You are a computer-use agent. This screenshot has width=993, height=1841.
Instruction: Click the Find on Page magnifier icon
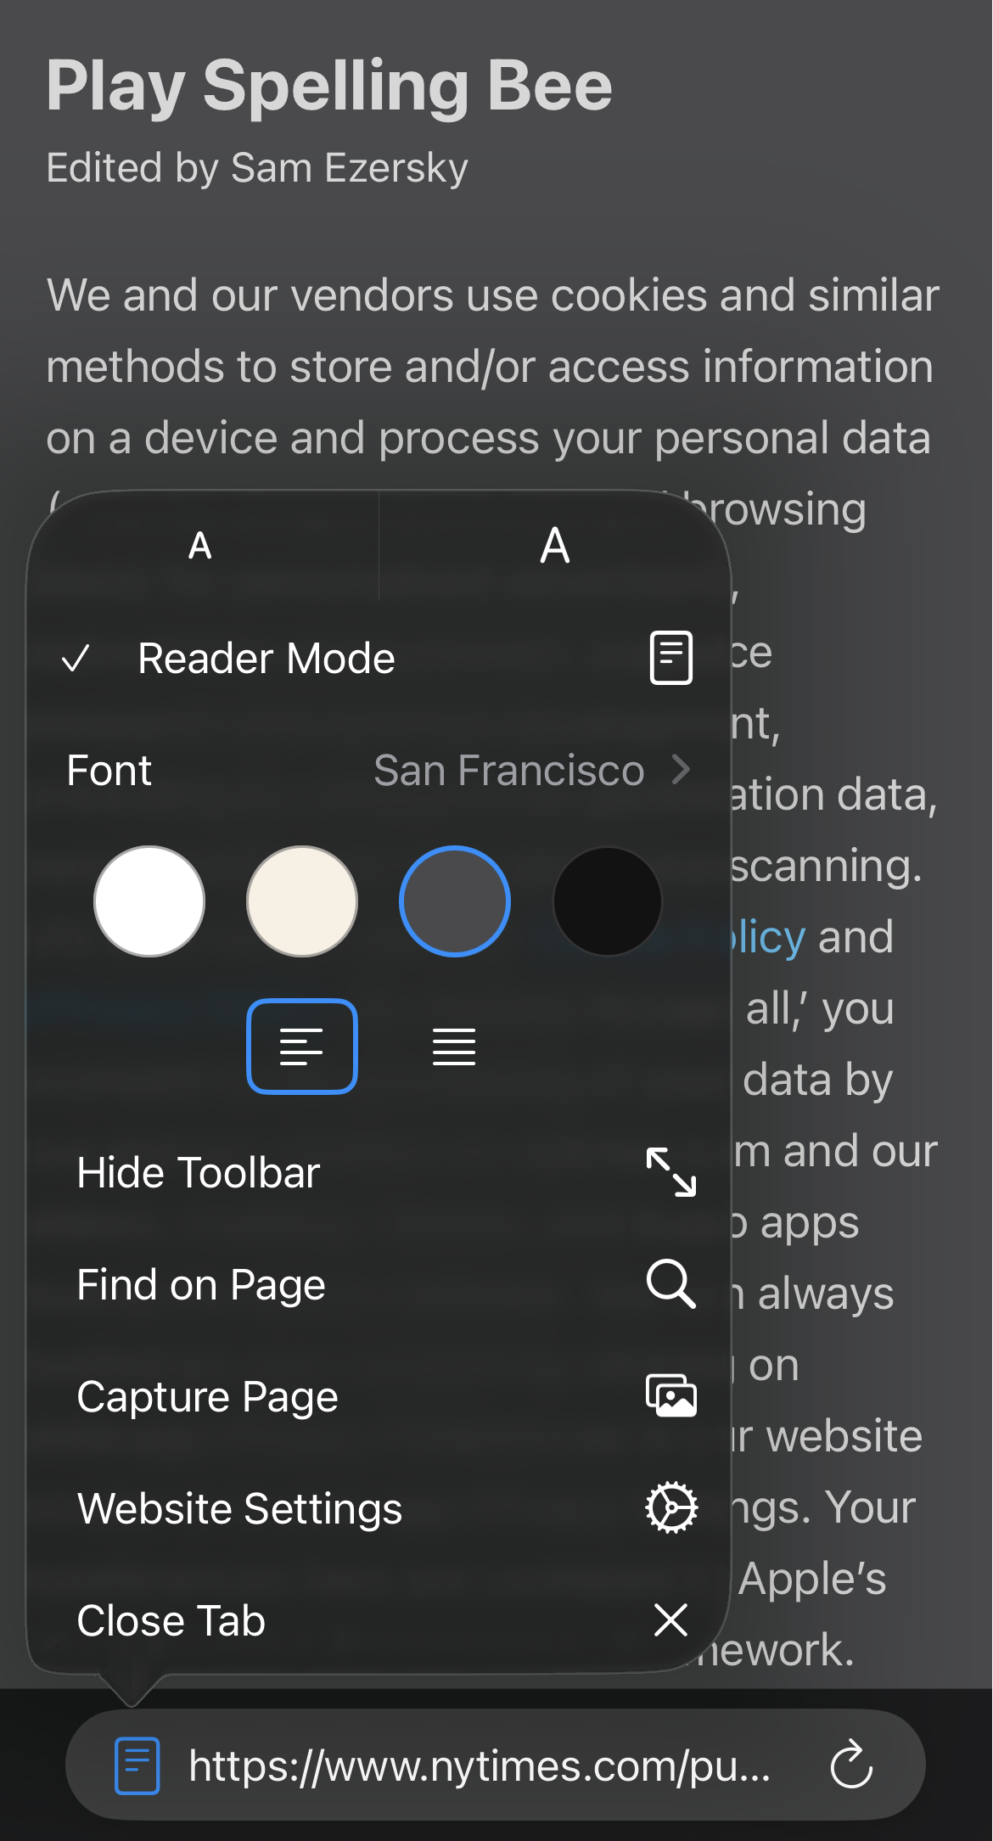coord(670,1284)
